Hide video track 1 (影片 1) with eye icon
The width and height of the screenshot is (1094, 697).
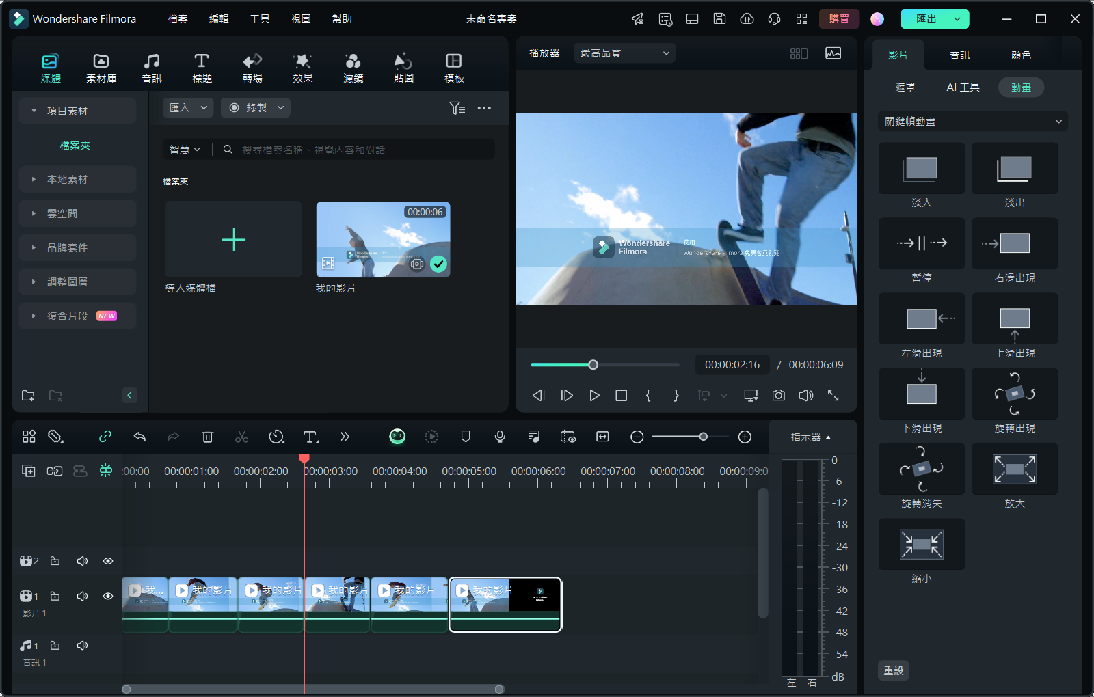108,596
